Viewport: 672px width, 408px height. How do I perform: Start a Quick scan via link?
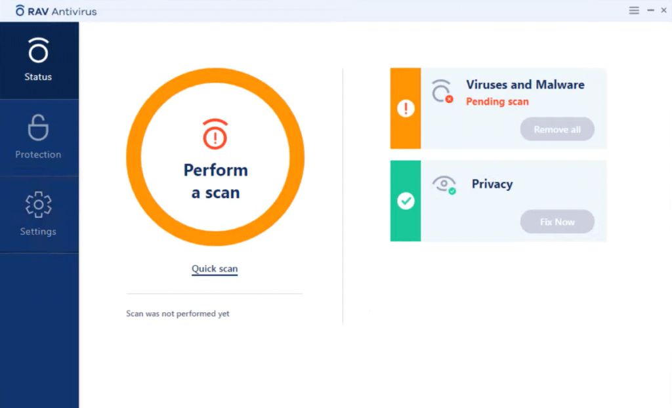[x=215, y=269]
